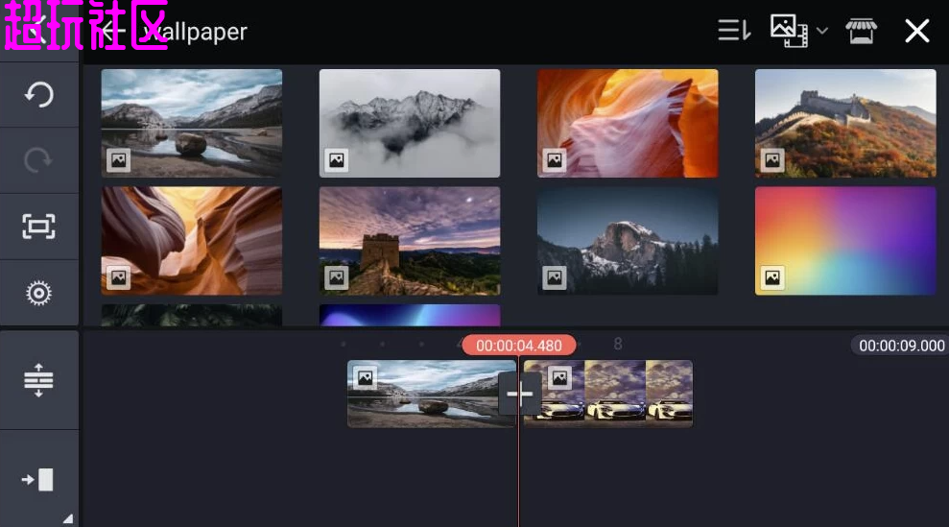Click the 00:00:04.480 playhead time marker

tap(518, 346)
